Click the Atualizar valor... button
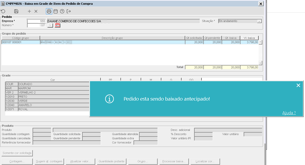The width and height of the screenshot is (305, 165). tap(81, 162)
